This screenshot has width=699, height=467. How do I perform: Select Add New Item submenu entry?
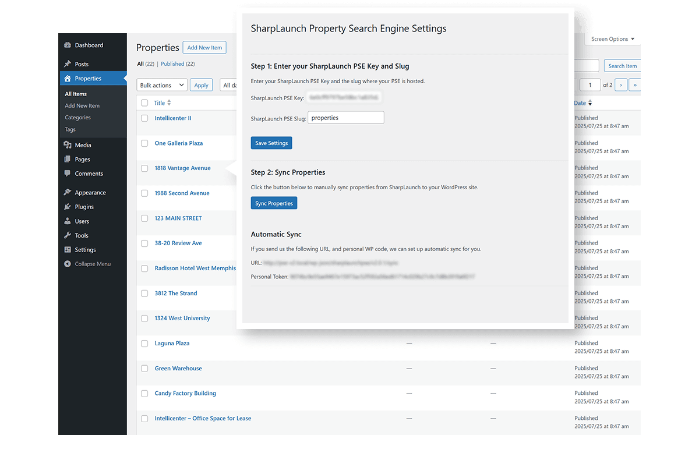82,106
